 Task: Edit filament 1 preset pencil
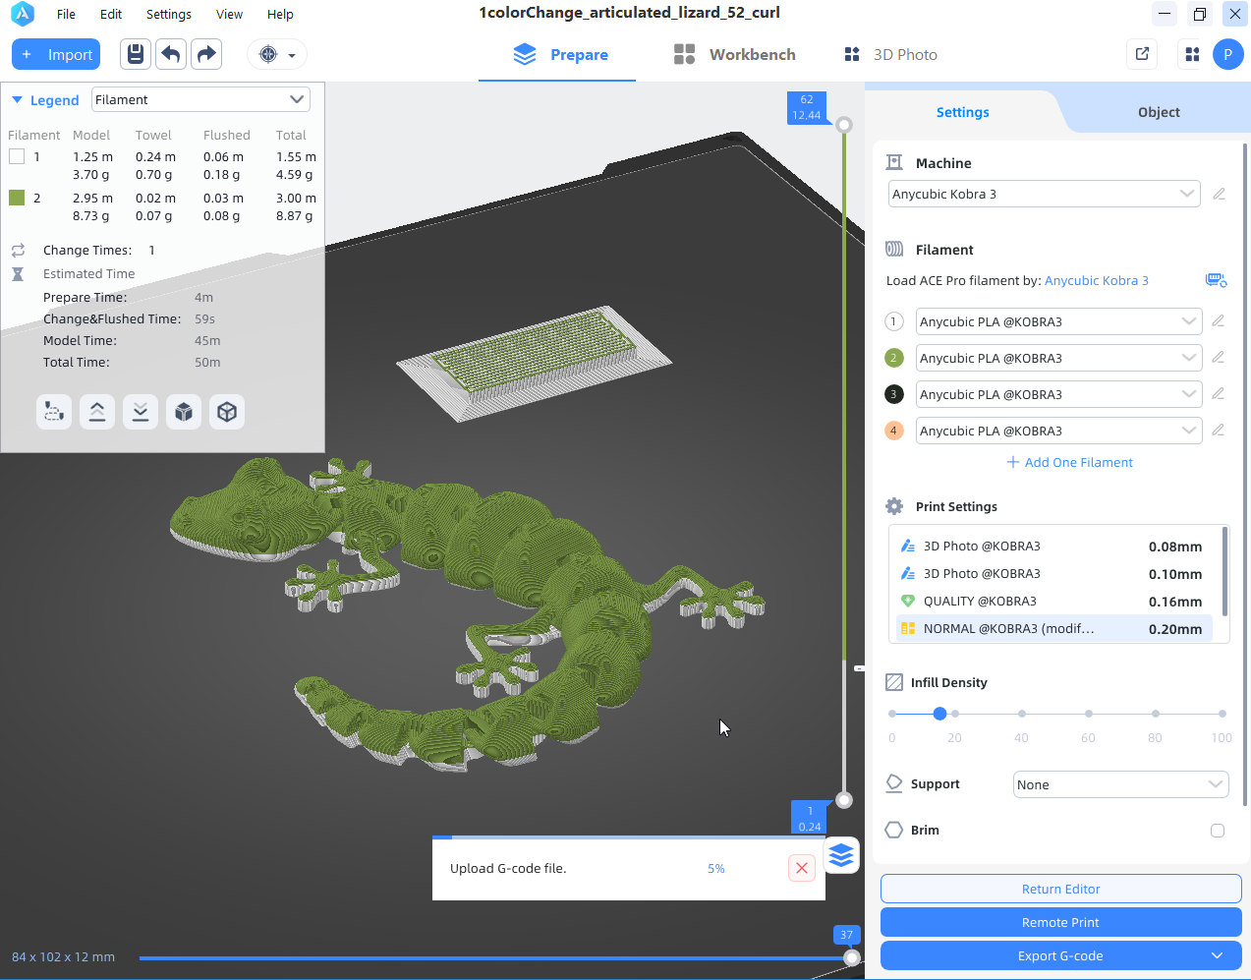[1218, 320]
